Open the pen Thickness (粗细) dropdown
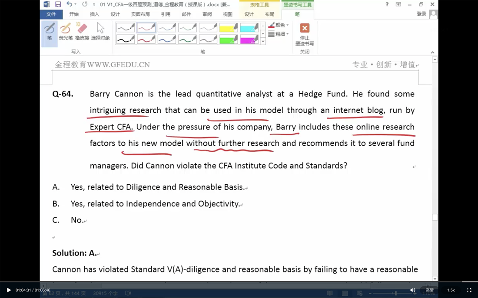The image size is (478, 298). coord(279,34)
